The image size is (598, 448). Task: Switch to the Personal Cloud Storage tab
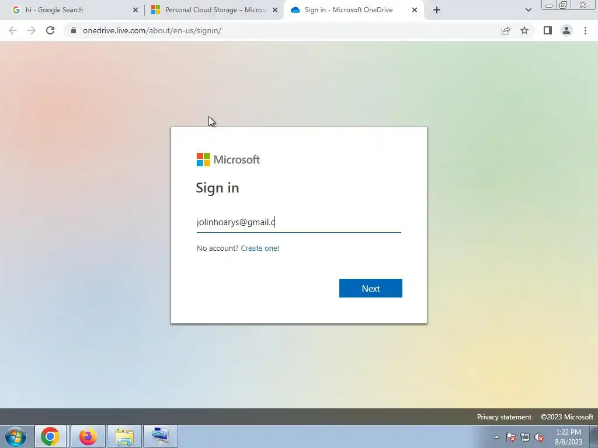tap(214, 10)
